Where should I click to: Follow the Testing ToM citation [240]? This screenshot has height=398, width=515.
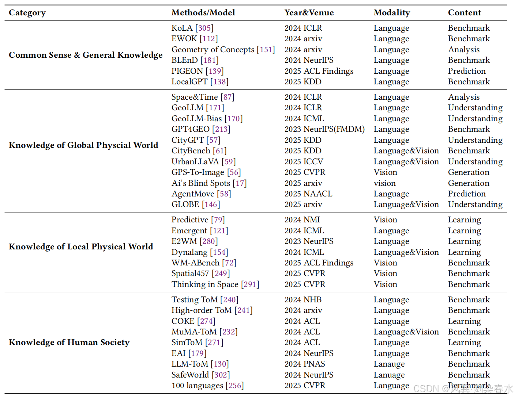pos(229,300)
